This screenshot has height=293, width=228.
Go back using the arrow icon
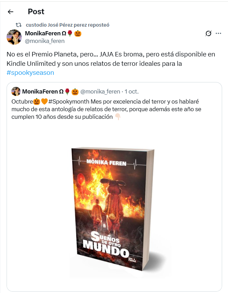(x=10, y=12)
